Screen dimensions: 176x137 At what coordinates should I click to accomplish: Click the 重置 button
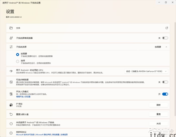pyautogui.click(x=158, y=114)
